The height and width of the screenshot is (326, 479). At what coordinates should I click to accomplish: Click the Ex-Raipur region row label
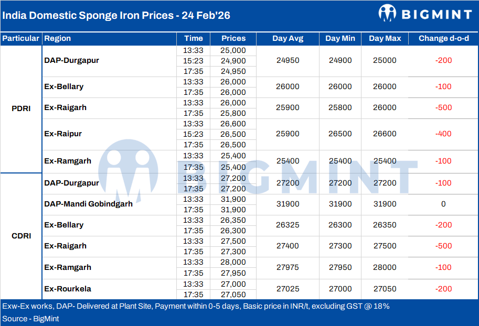coord(64,134)
